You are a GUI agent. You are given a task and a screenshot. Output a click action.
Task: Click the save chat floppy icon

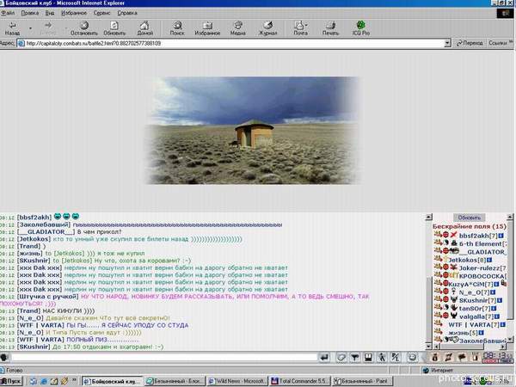tap(368, 358)
